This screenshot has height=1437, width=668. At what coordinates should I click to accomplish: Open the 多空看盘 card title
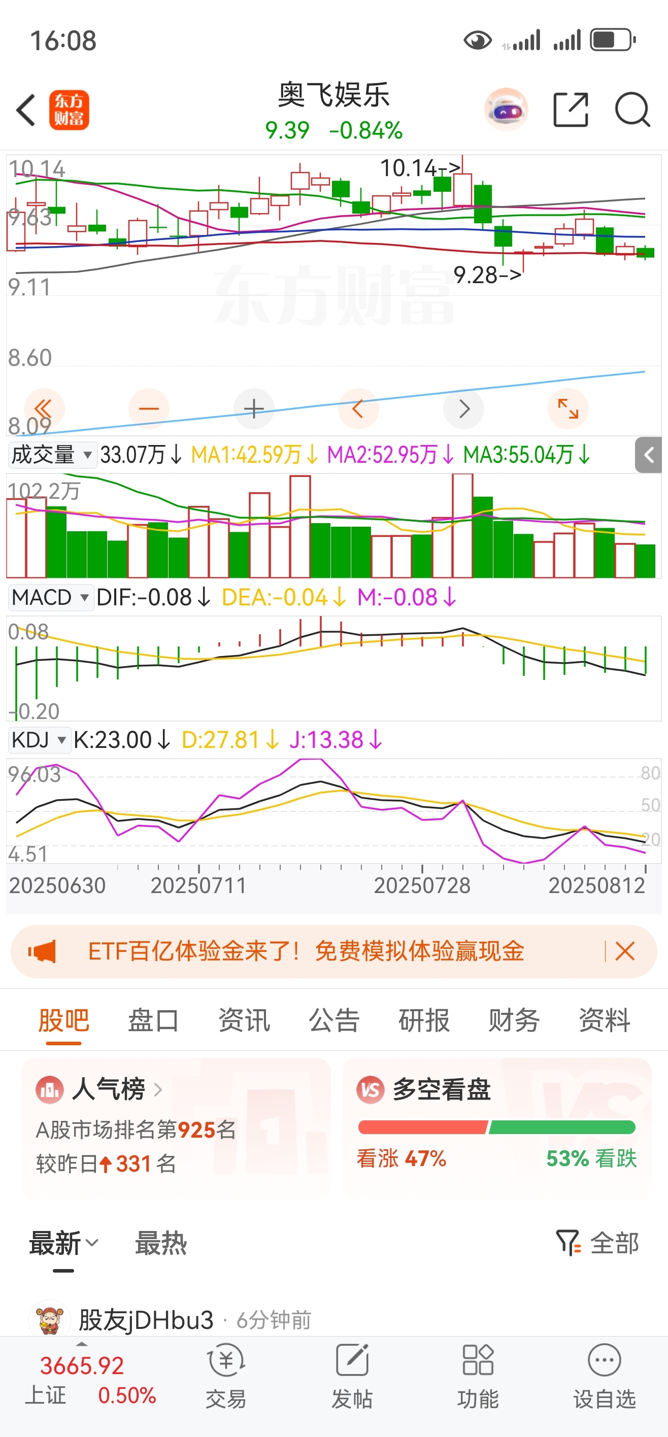pyautogui.click(x=442, y=1089)
